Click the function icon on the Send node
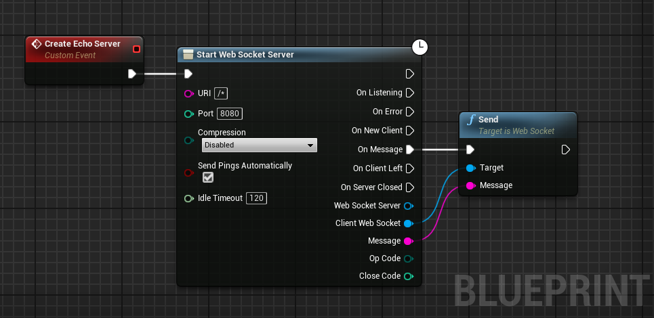 point(471,120)
